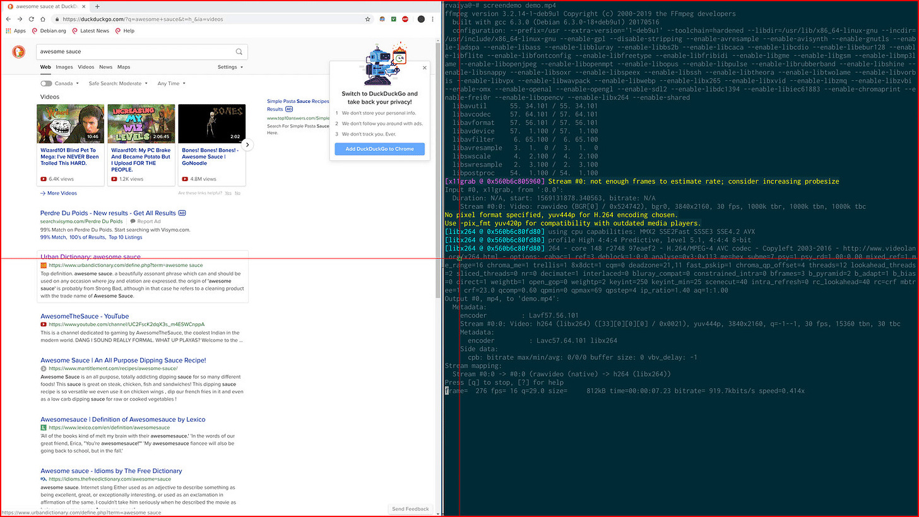Open the Safe Search: Moderate dropdown

pos(118,83)
